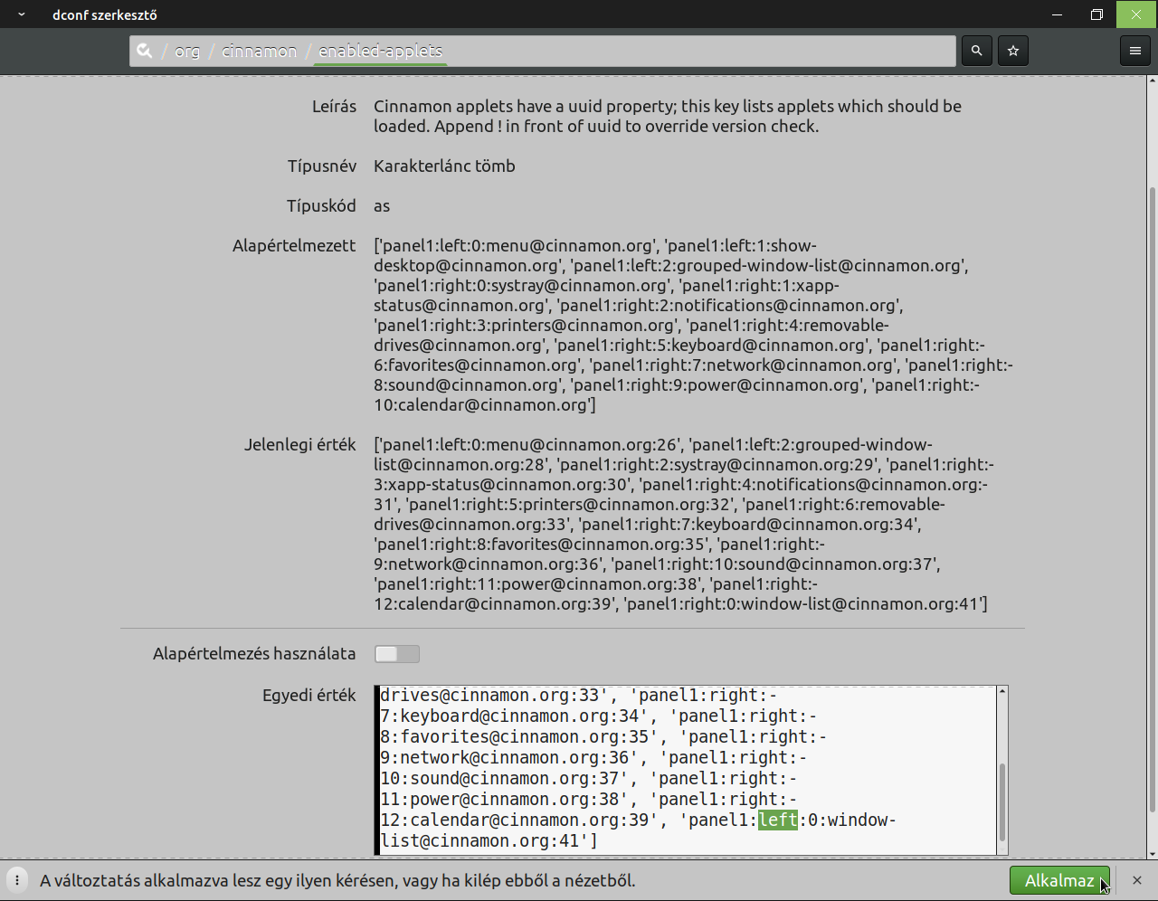The width and height of the screenshot is (1158, 901).
Task: Navigate to 'cinnamon' in the path bar
Action: [x=259, y=52]
